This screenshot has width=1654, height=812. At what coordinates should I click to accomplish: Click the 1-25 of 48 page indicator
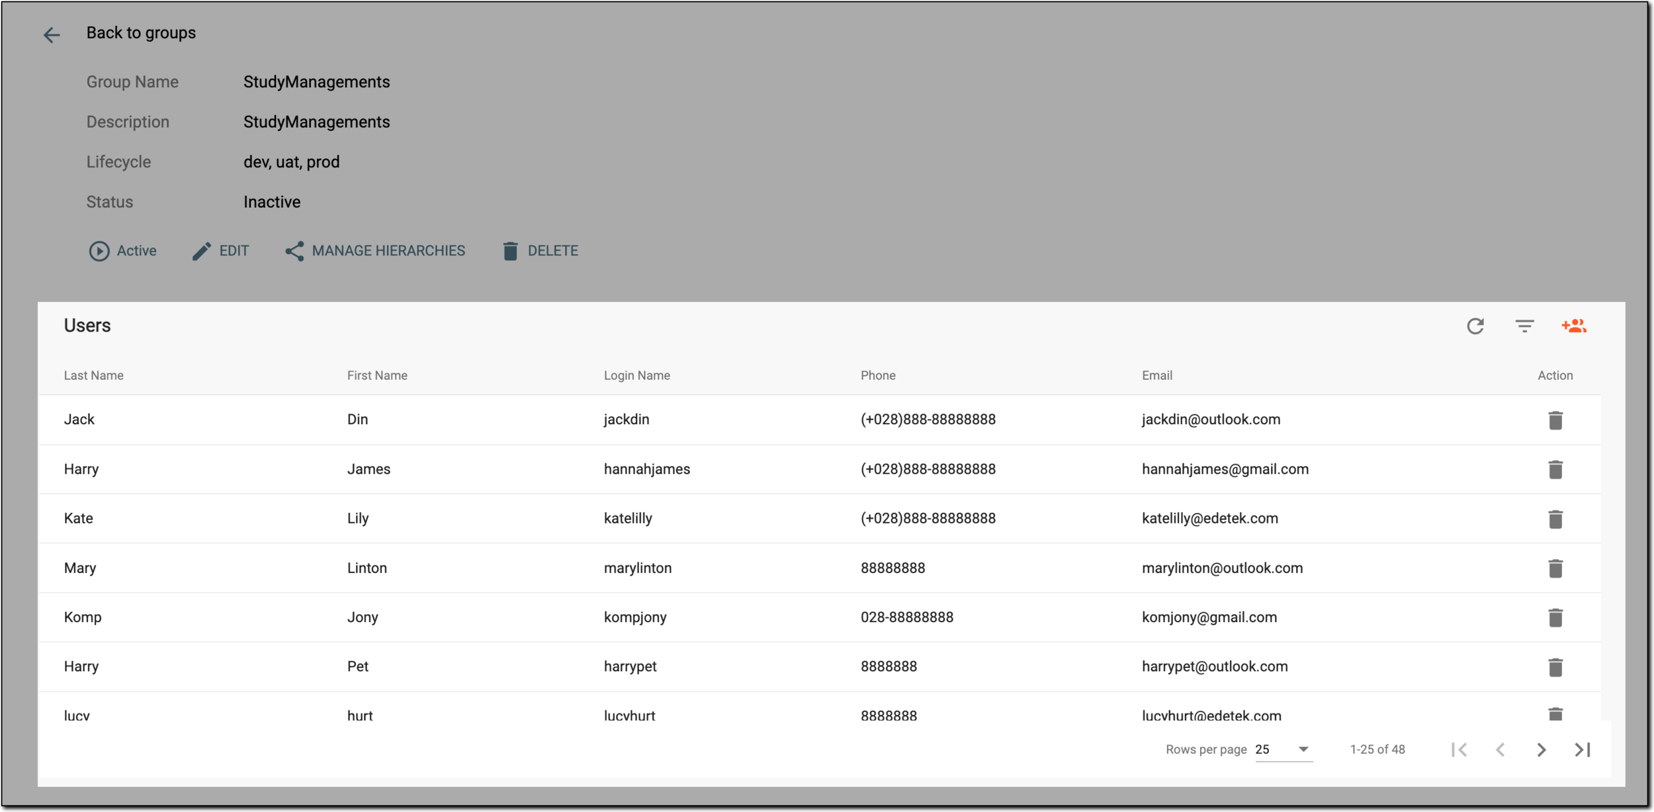point(1377,750)
